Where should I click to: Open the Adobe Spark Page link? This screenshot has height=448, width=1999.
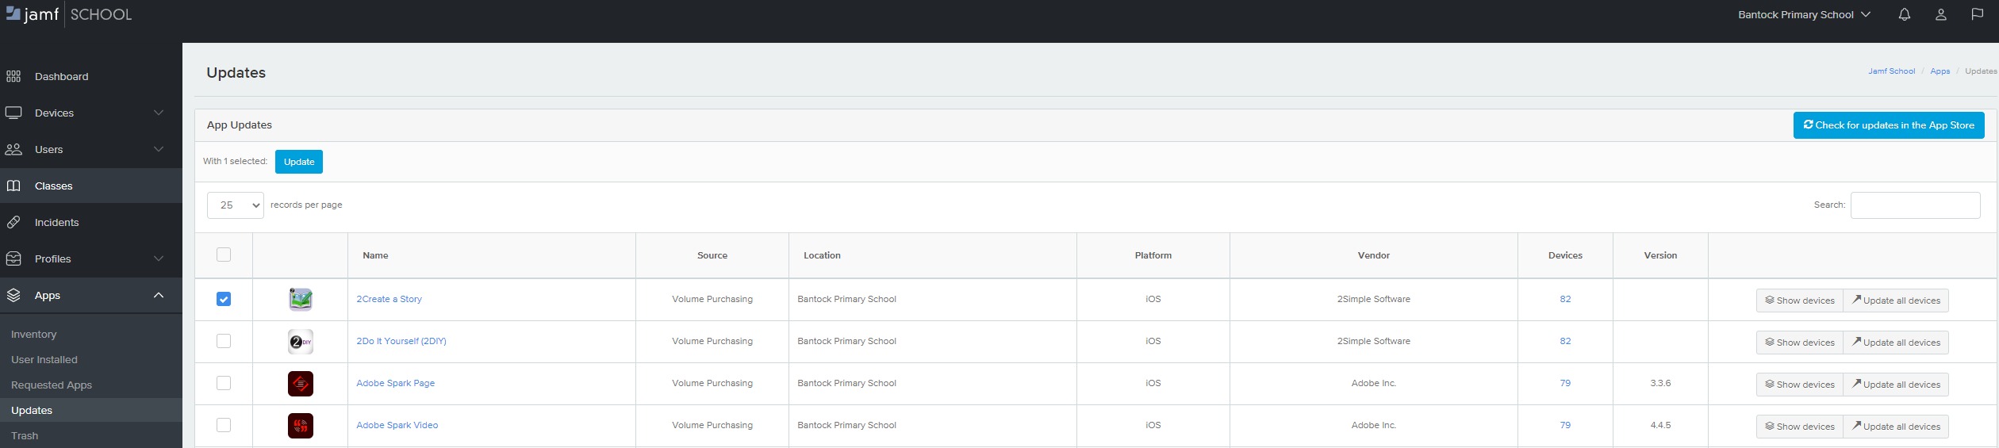pos(395,383)
